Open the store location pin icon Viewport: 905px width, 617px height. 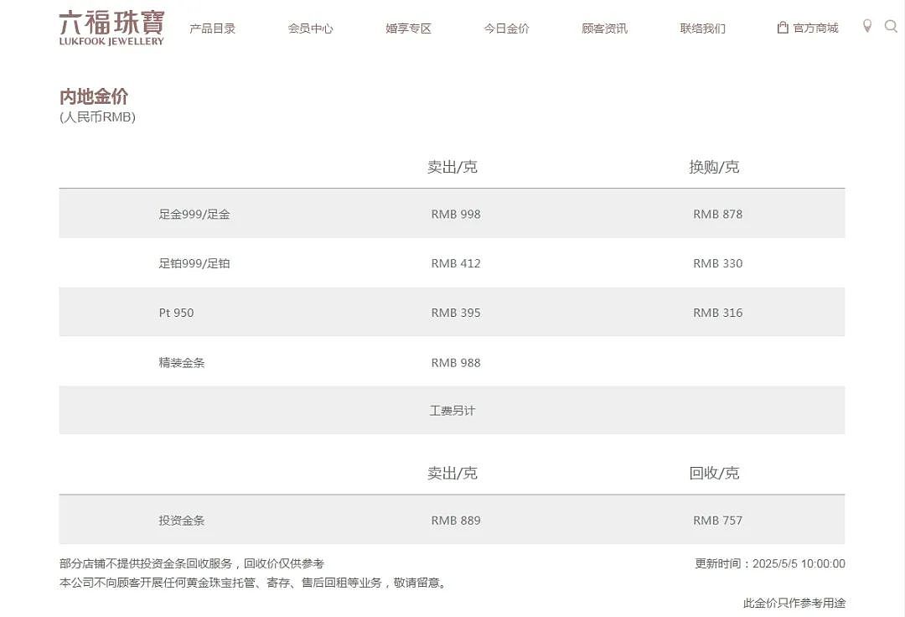(x=867, y=26)
